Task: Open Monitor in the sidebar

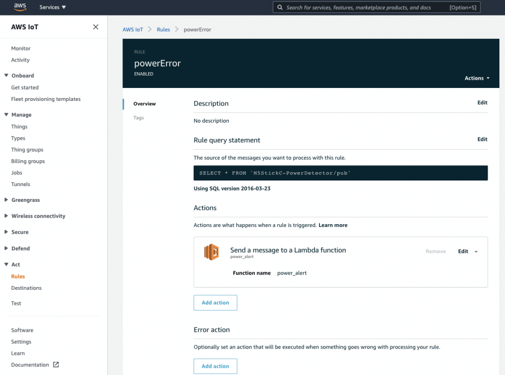Action: pyautogui.click(x=21, y=48)
